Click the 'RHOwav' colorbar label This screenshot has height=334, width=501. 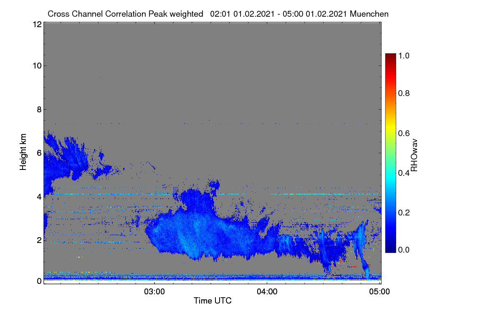click(x=414, y=155)
